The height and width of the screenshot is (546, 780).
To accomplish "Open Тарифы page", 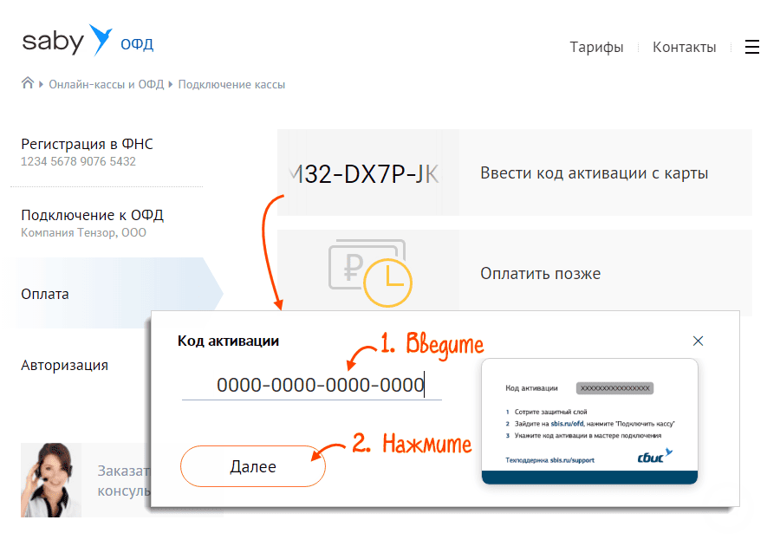I will click(596, 47).
